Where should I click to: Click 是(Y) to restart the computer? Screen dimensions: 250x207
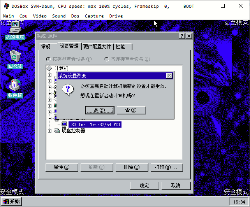100,110
